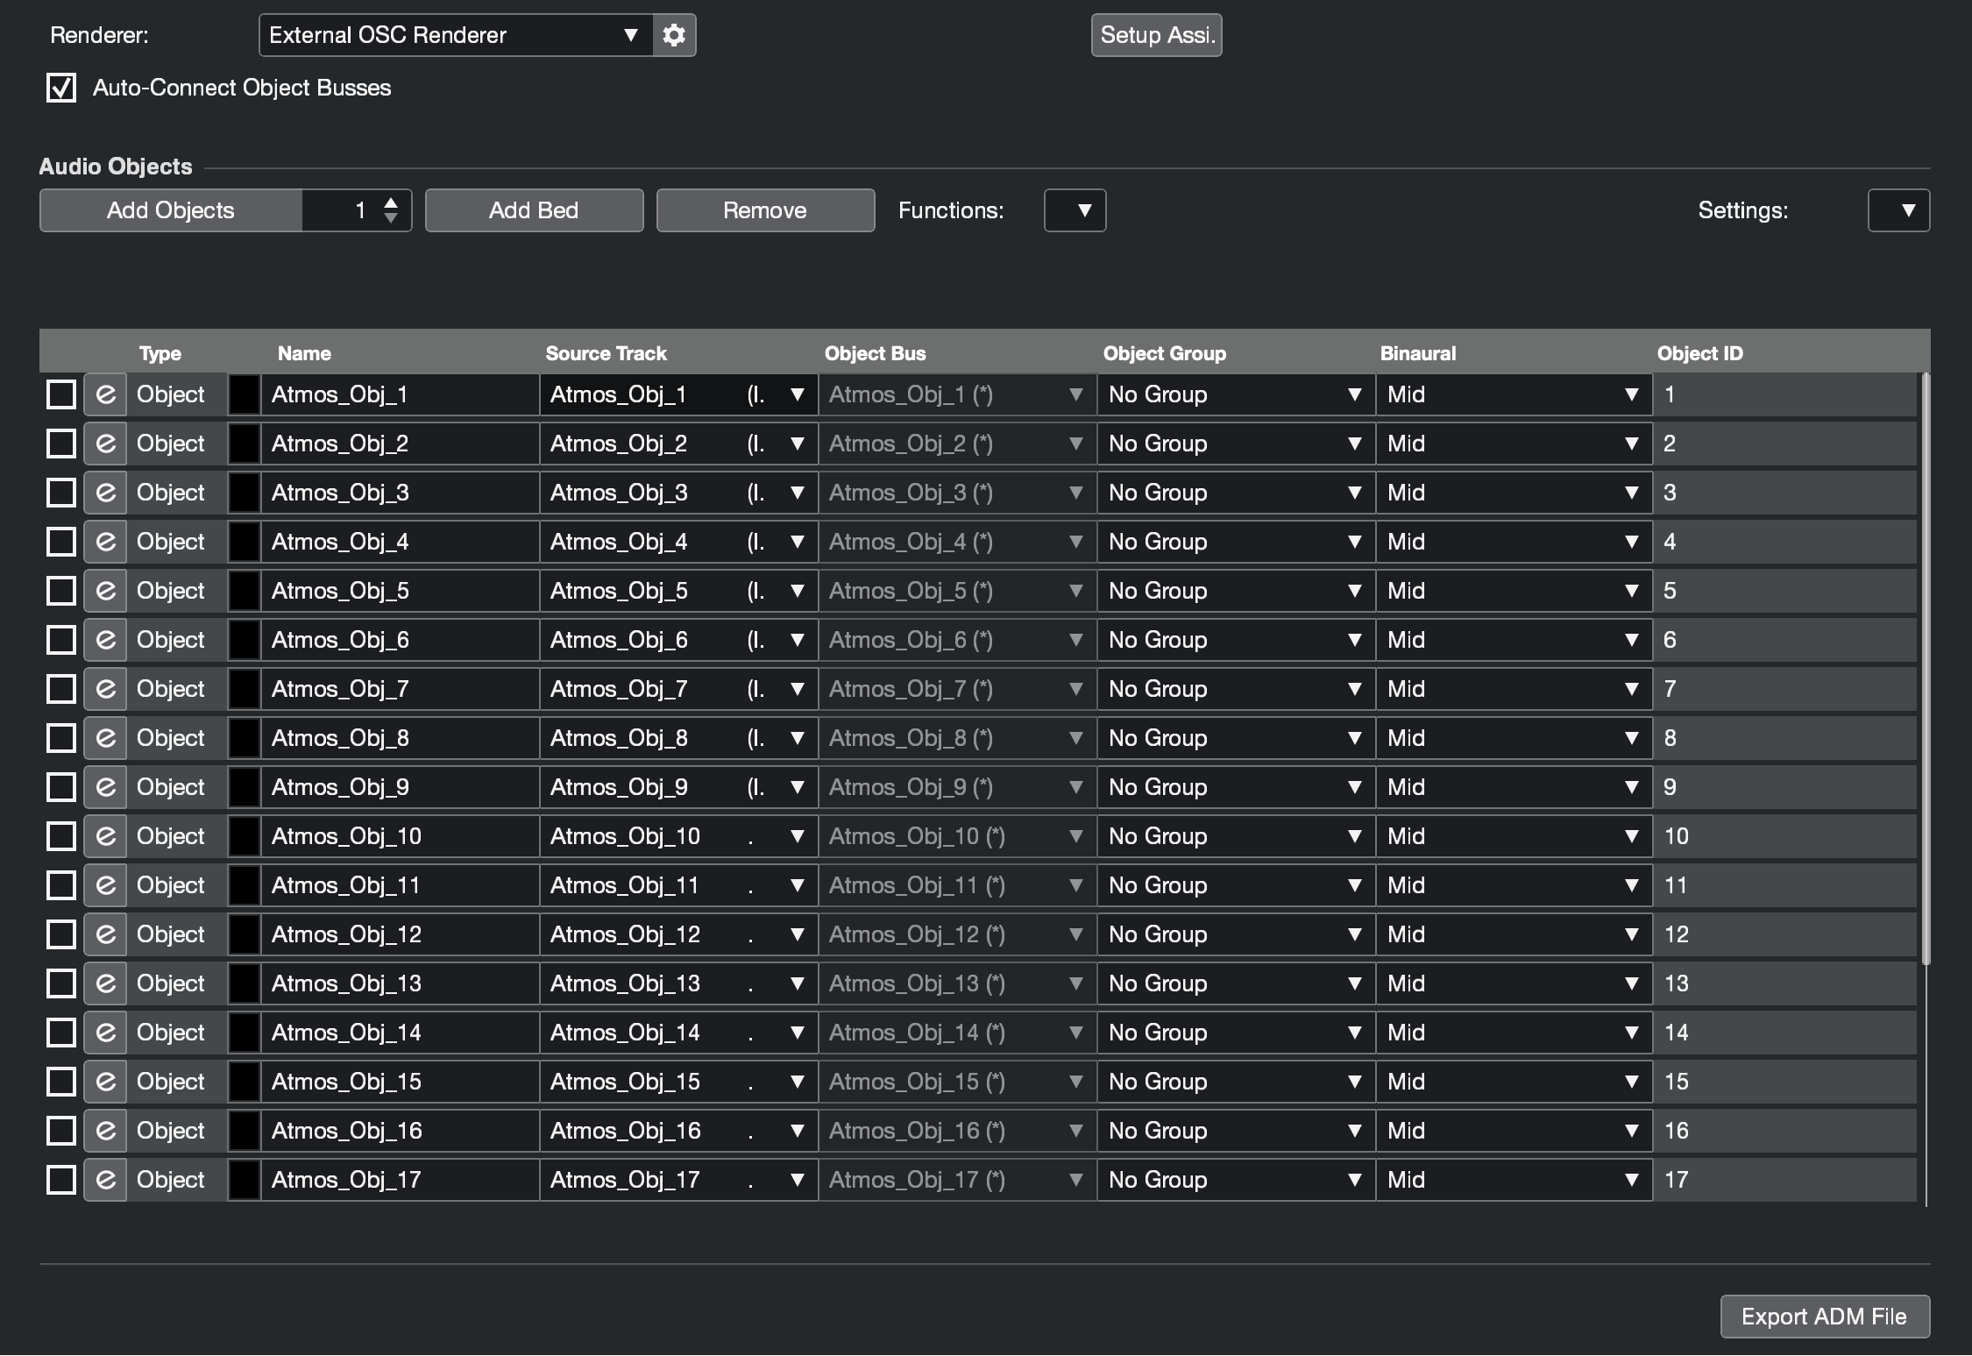Disable Auto-Connect Object Busses checkbox

click(61, 88)
